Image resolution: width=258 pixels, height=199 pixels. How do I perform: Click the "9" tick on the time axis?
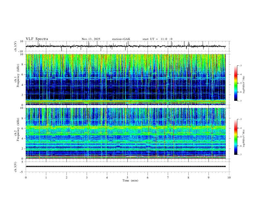[208, 178]
